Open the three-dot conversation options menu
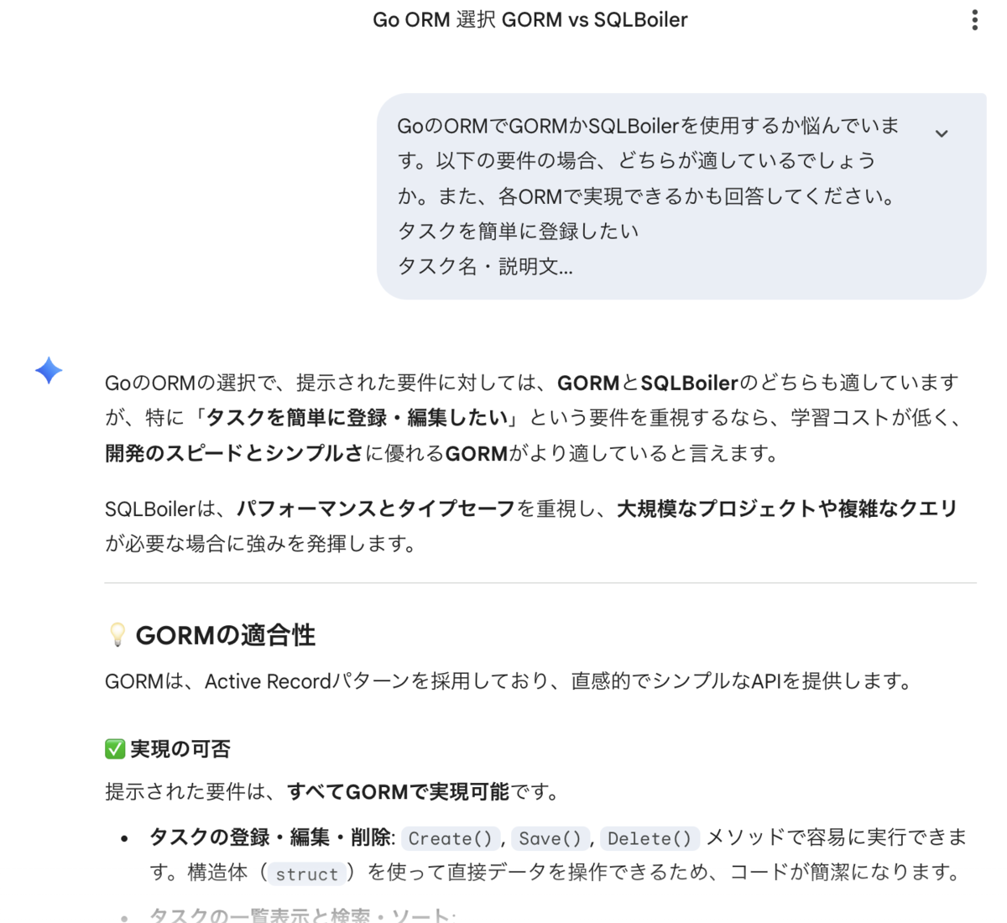 pos(974,20)
